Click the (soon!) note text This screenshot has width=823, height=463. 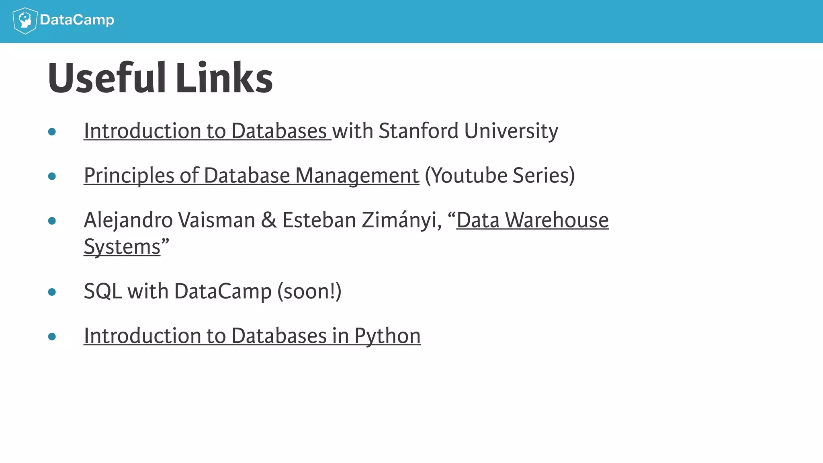(309, 291)
